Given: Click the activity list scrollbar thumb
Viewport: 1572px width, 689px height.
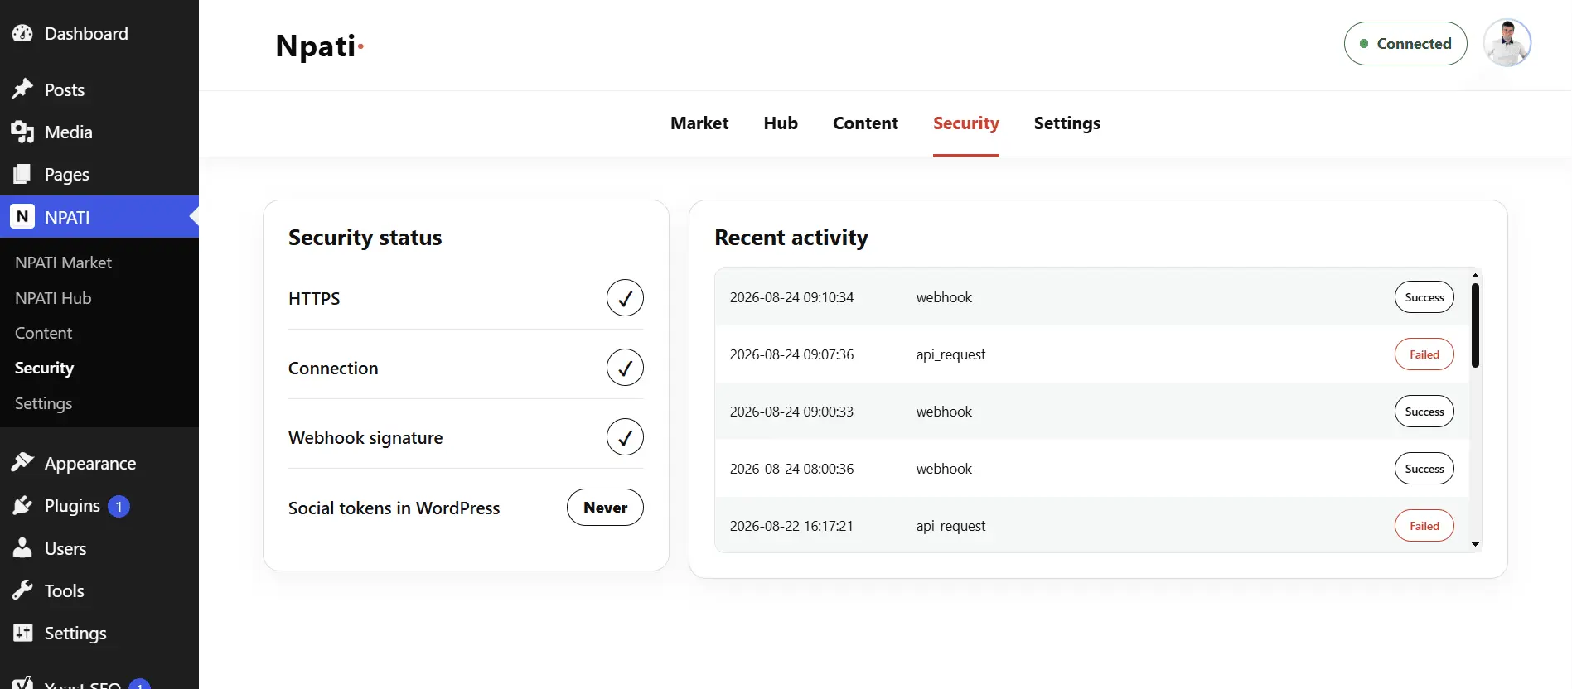Looking at the screenshot, I should pos(1475,325).
